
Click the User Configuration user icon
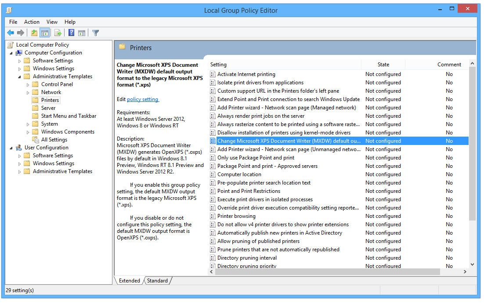19,148
